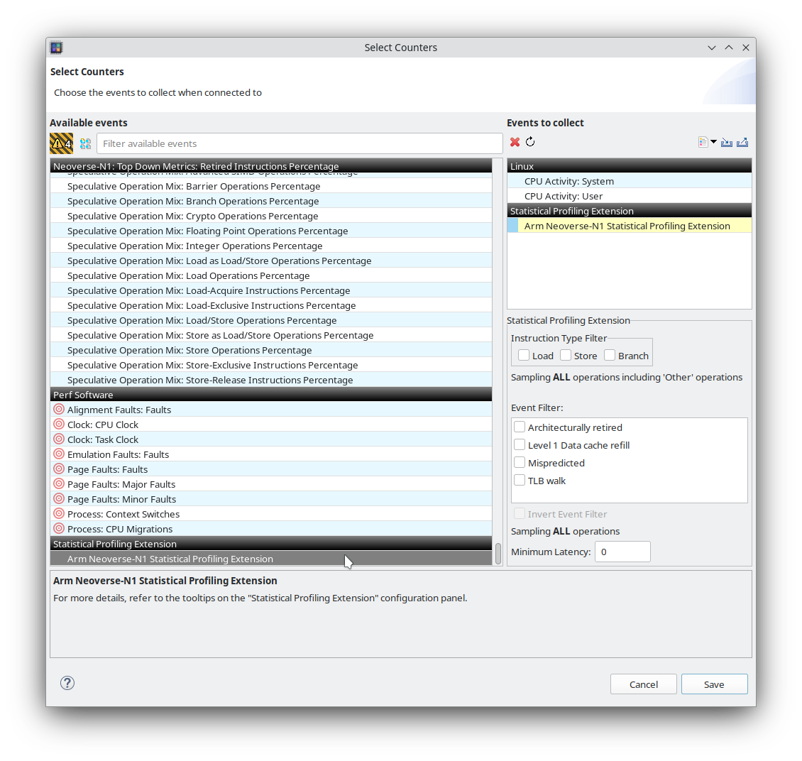Click the warning badge showing 4 issues
Viewport: 802px width, 761px height.
[60, 143]
